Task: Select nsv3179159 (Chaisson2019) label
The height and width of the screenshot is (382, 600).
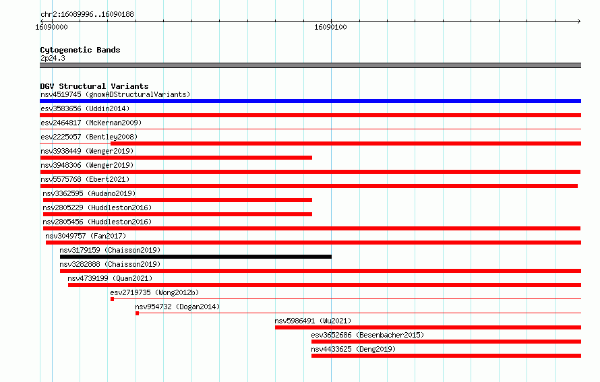Action: tap(110, 250)
